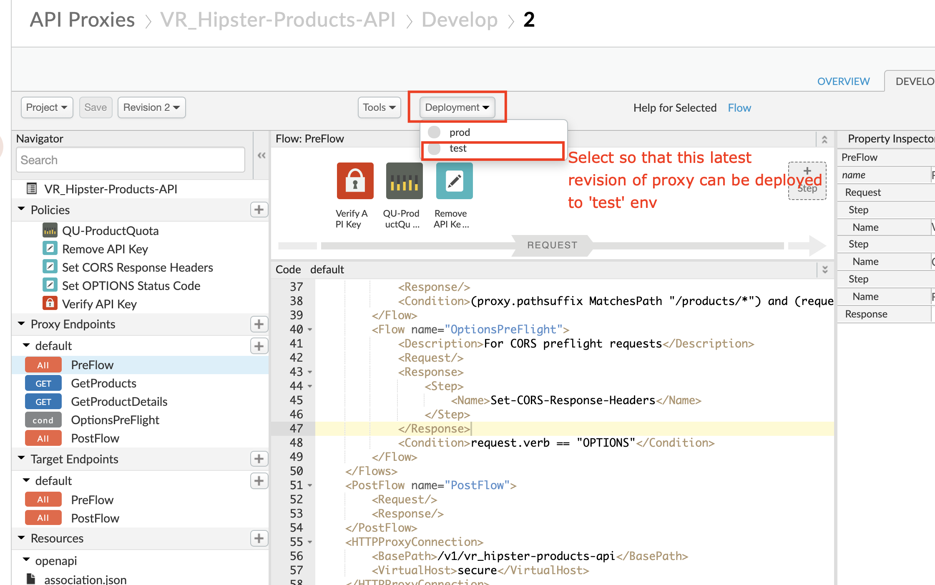The image size is (935, 585).
Task: Click Response row in Property Inspector
Action: point(886,314)
